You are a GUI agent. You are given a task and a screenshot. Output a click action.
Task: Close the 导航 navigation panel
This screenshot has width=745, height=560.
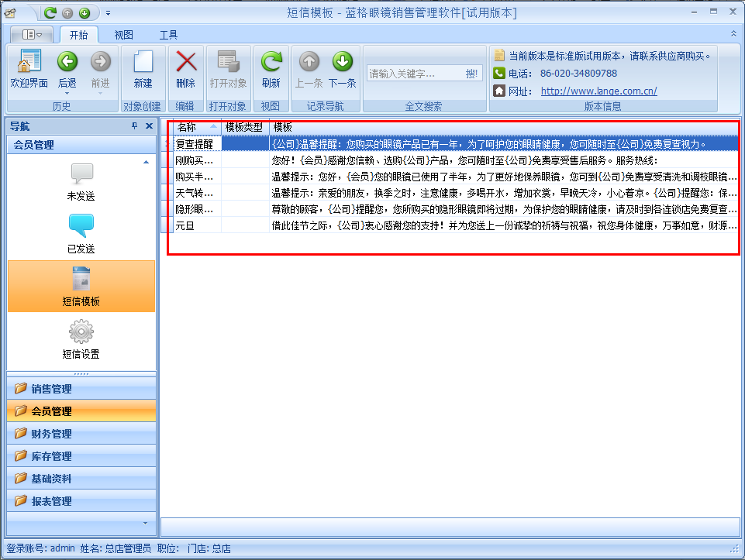point(149,125)
